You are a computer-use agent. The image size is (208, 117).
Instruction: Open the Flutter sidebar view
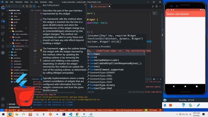[x=3, y=46]
